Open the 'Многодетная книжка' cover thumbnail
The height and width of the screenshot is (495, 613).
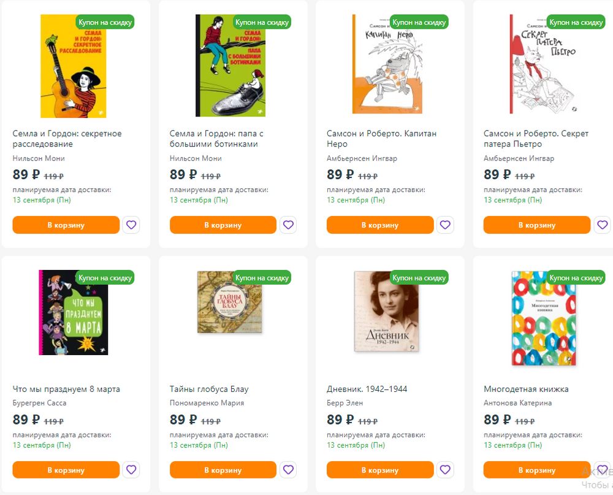point(544,318)
